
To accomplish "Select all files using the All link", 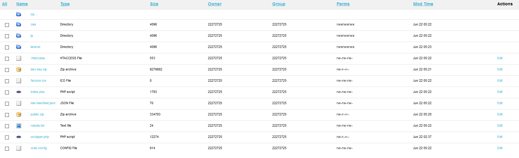I will [5, 4].
